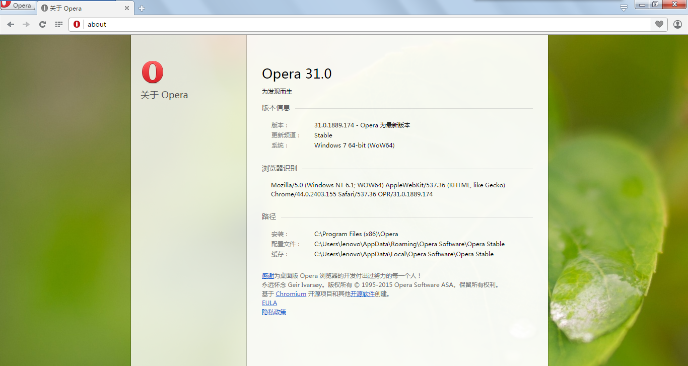
Task: Restore down the Opera window
Action: 655,5
